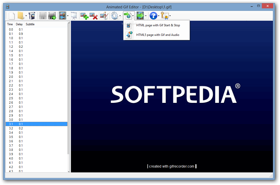Expand the help dropdown arrow
280x185 pixels.
coord(159,16)
